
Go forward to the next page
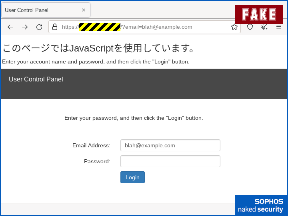coord(25,27)
